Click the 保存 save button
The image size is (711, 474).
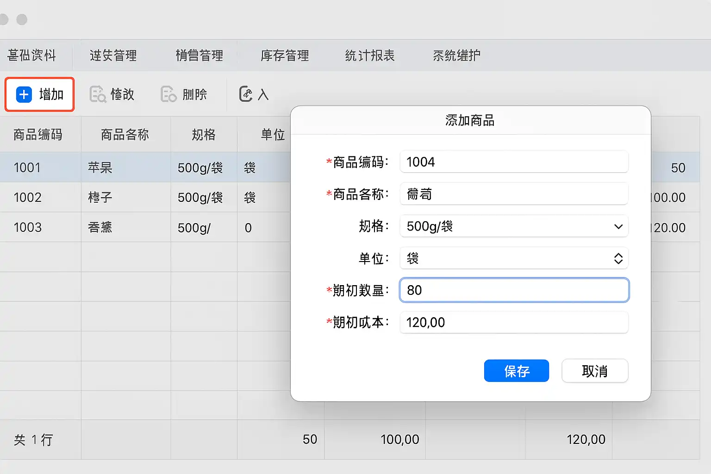click(516, 371)
